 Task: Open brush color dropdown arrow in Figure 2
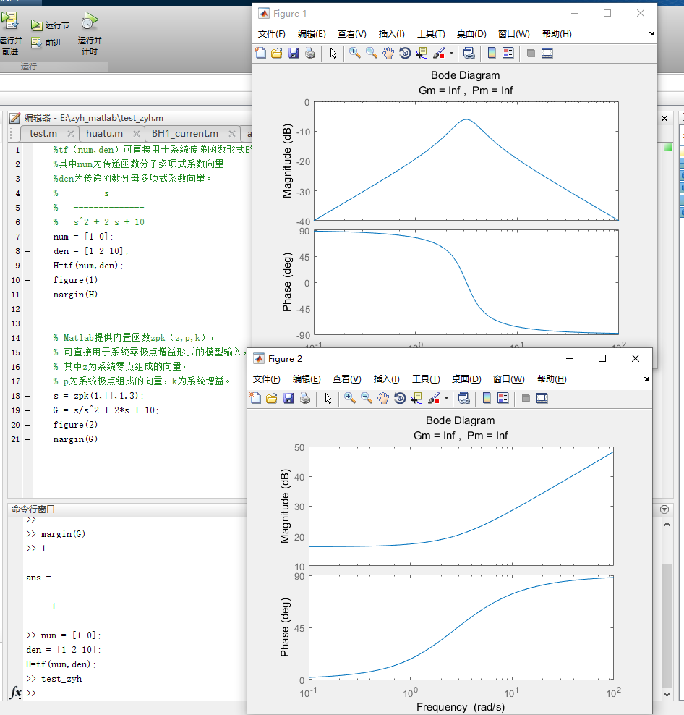[x=446, y=399]
